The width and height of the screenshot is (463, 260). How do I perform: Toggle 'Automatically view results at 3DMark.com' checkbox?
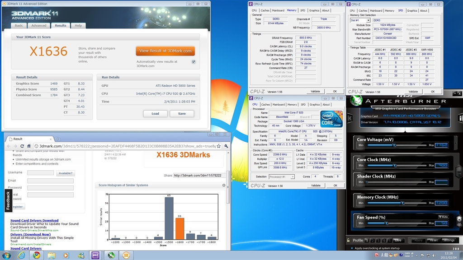tap(194, 62)
